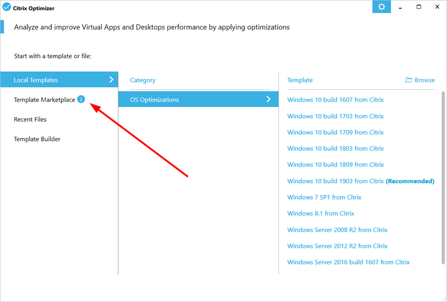The width and height of the screenshot is (447, 302).
Task: Click the Browse folder icon
Action: 409,80
